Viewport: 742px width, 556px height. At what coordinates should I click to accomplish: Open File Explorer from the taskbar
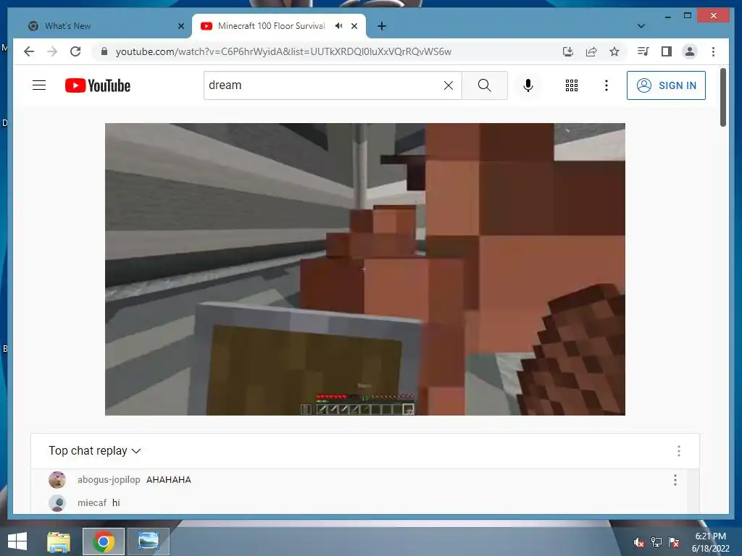[x=59, y=542]
